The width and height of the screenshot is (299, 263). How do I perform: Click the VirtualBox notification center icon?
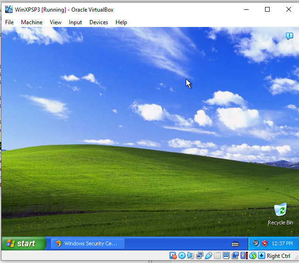pos(289,36)
